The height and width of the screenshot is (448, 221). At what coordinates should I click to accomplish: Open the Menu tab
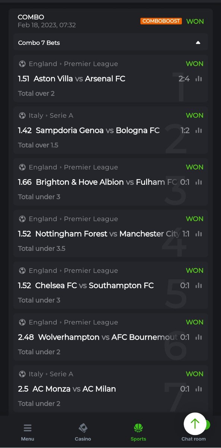28,432
